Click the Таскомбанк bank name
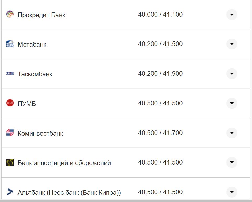The width and height of the screenshot is (252, 202). coord(35,74)
